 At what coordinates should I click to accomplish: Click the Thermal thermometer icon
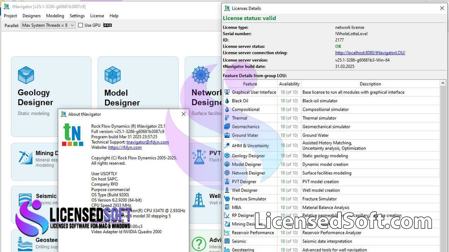pos(227,118)
